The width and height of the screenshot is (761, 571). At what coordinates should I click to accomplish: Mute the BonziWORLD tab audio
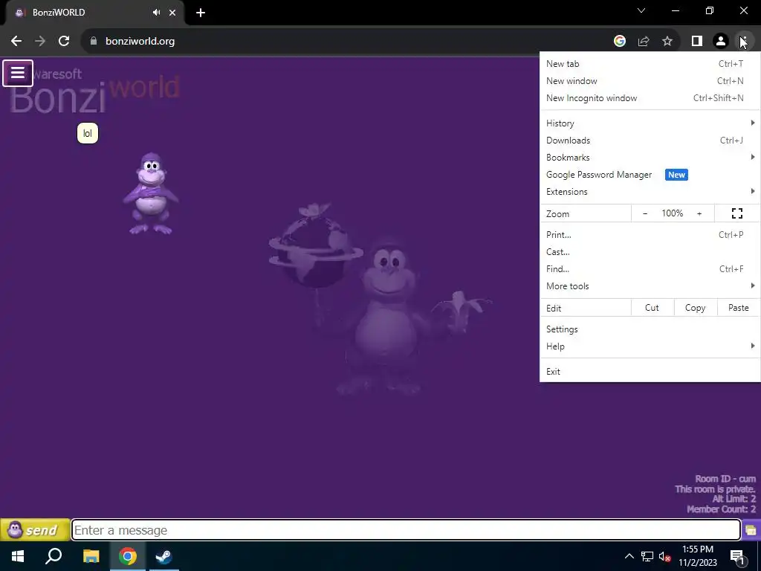156,13
